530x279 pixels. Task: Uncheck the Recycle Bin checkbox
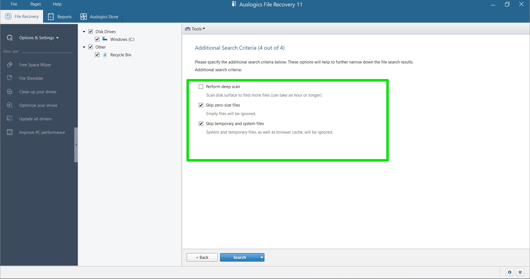(97, 55)
